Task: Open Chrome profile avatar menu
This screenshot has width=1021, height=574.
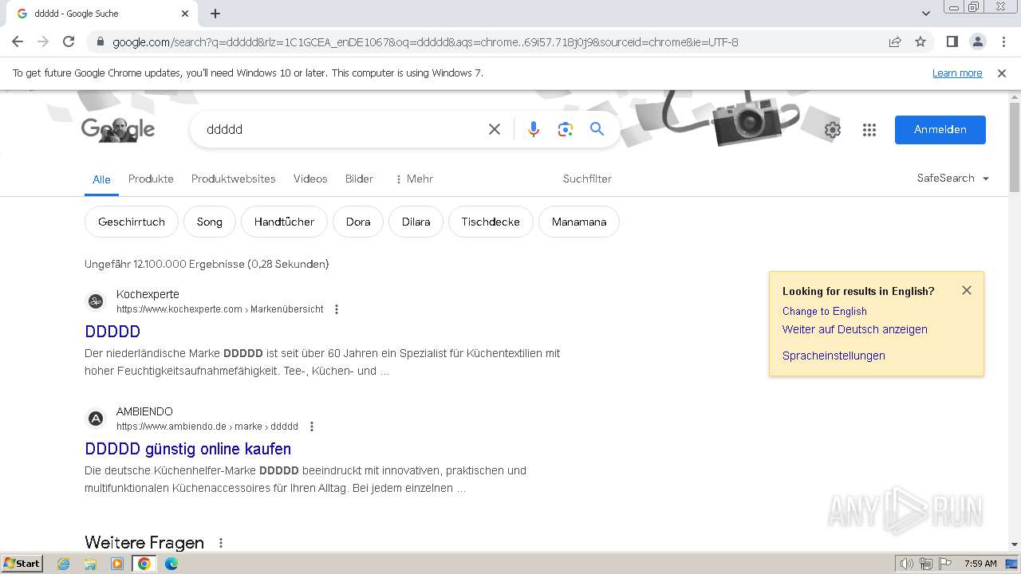Action: point(977,41)
